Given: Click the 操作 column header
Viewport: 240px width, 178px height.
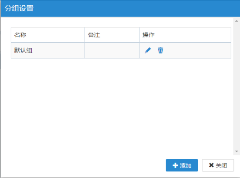Looking at the screenshot, I should point(185,35).
